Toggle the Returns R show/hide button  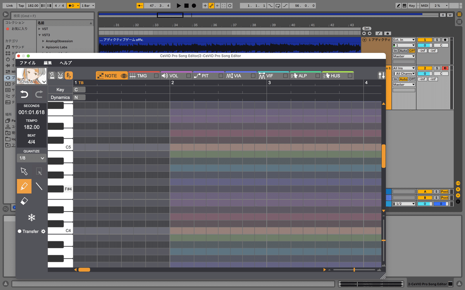458,190
